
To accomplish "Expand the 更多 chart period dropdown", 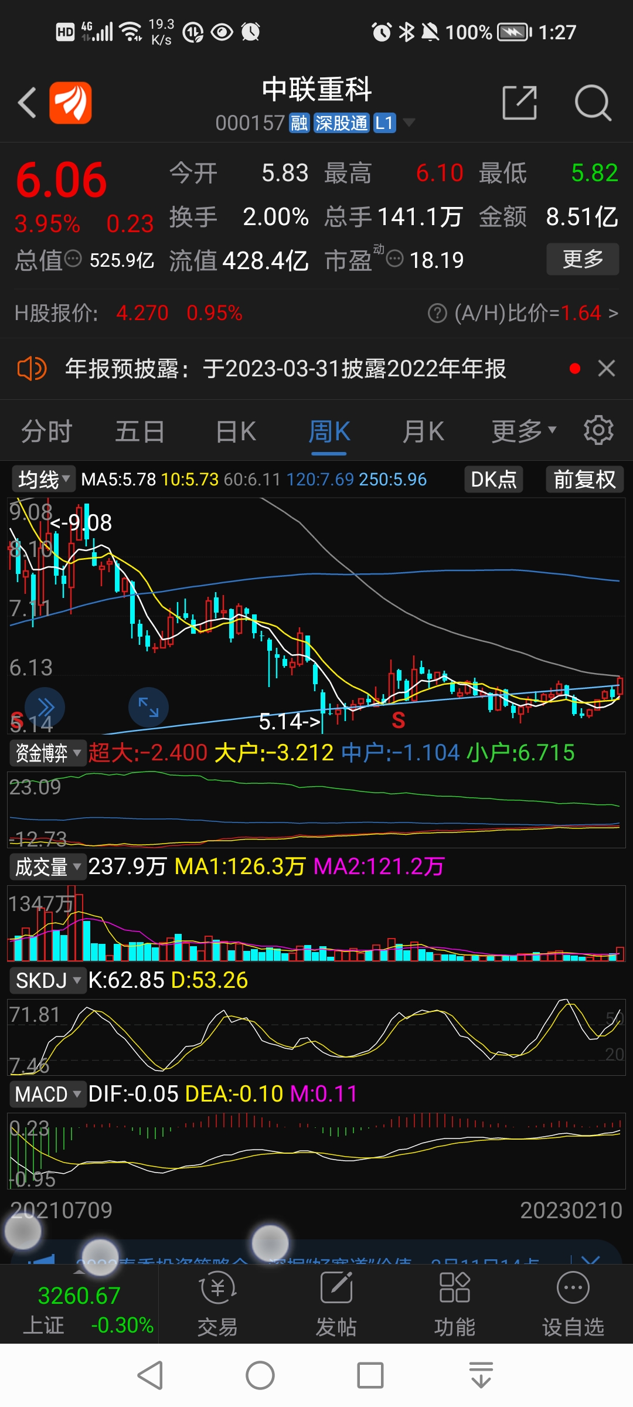I will pos(523,431).
